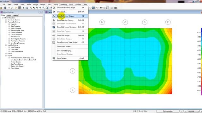Click the Show Undeformed Shape circle icon
The height and width of the screenshot is (113, 202).
pyautogui.click(x=54, y=8)
